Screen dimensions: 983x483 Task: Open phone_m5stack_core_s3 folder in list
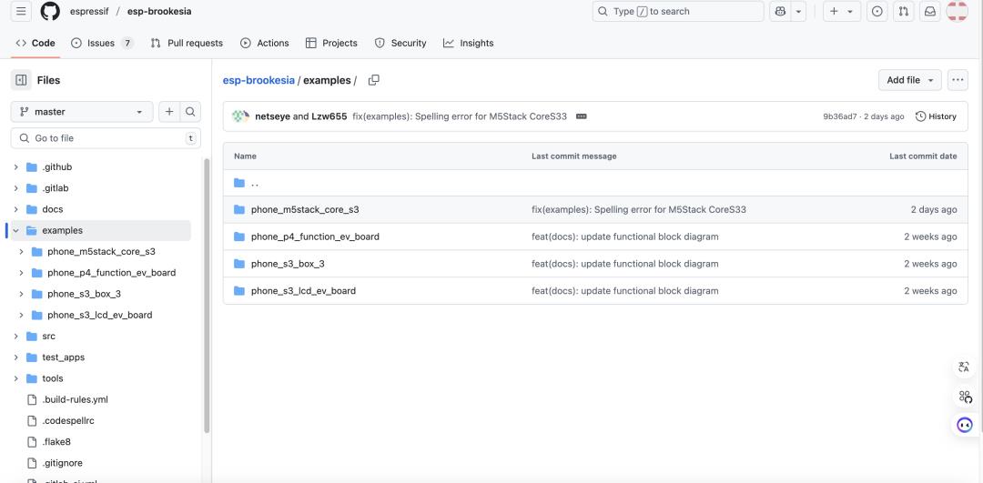[x=305, y=210]
